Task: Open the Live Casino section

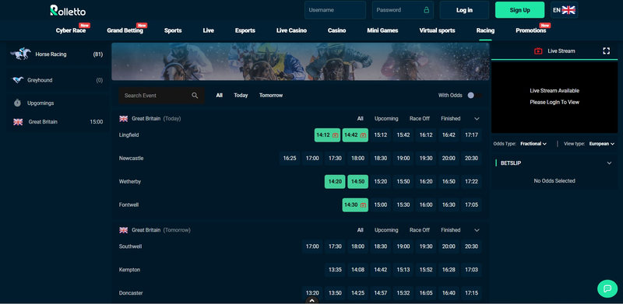Action: click(291, 30)
